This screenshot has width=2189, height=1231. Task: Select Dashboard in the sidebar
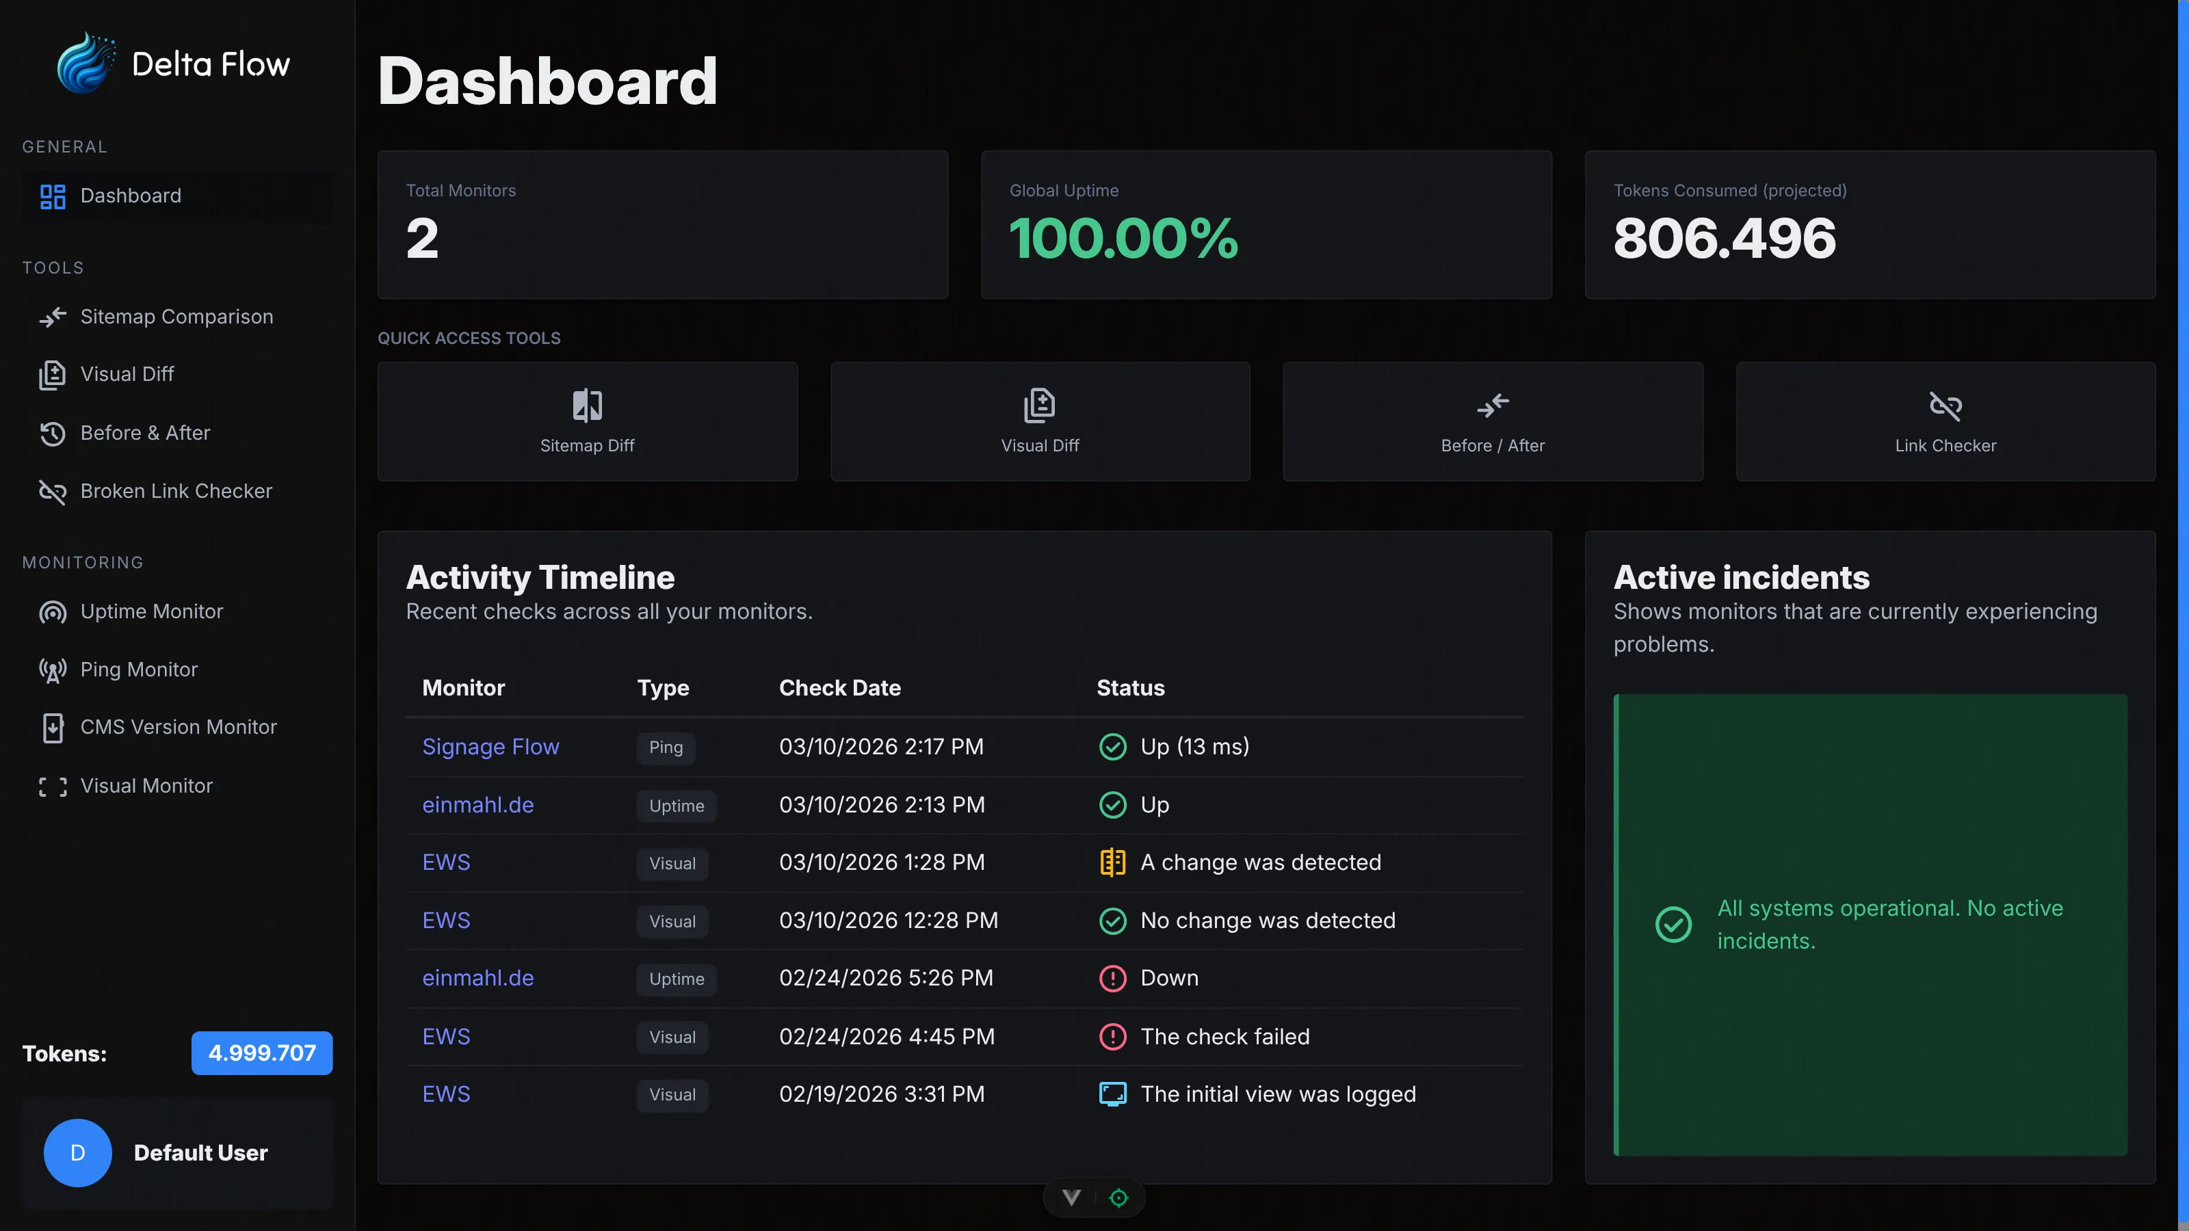(x=131, y=196)
